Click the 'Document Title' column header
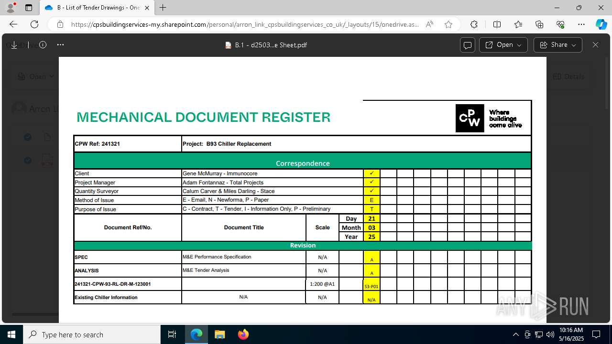The image size is (612, 344). [244, 227]
